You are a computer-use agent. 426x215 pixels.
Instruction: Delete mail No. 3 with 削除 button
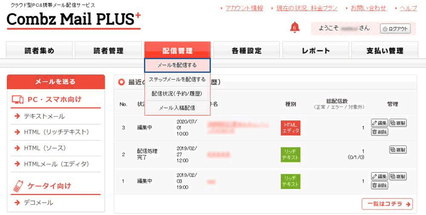[x=380, y=132]
